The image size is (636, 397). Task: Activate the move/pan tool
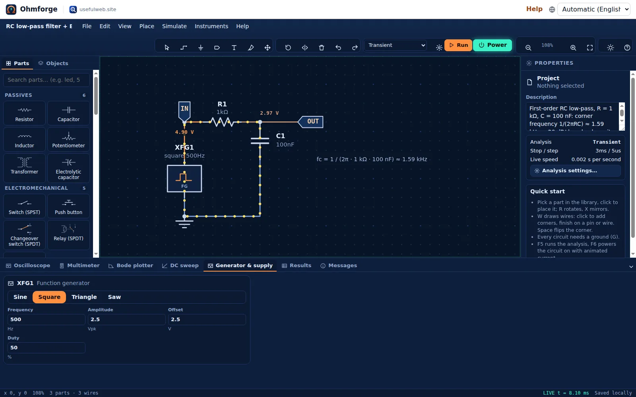pos(268,48)
